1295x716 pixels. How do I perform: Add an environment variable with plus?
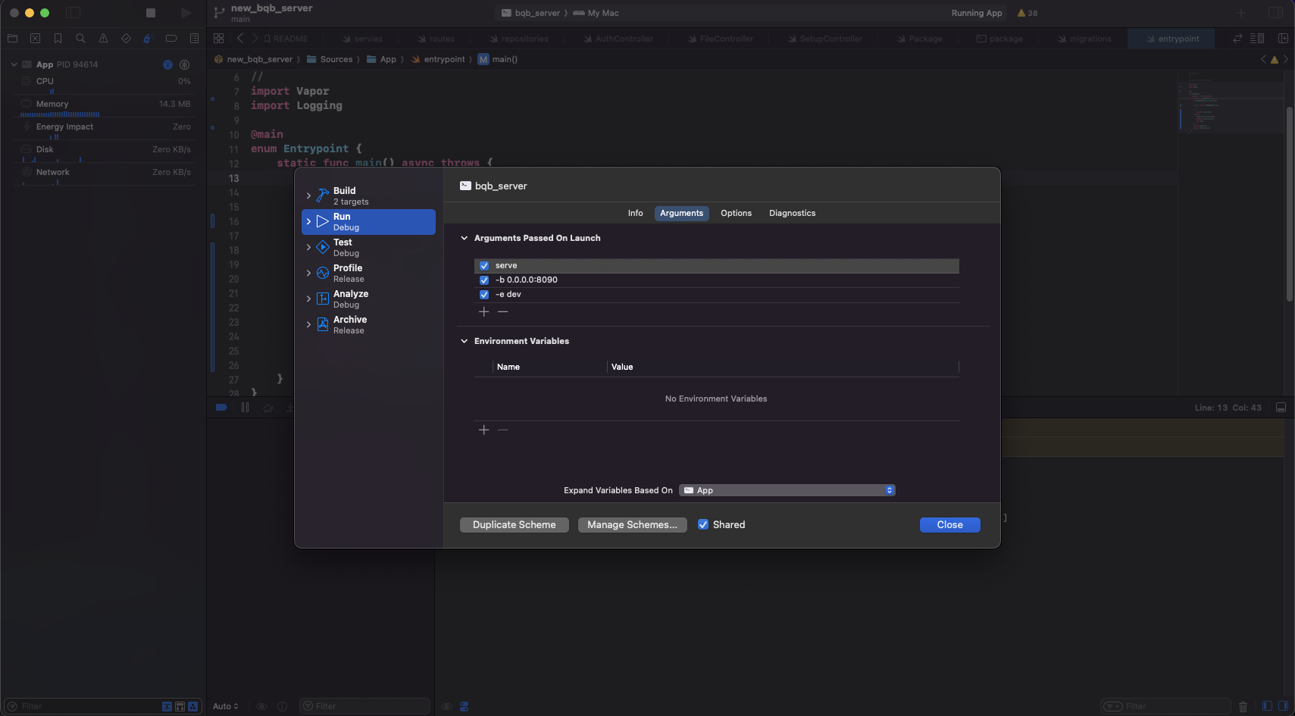point(484,430)
